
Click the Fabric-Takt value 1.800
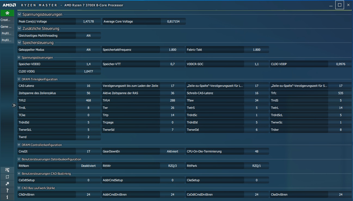tap(257, 50)
